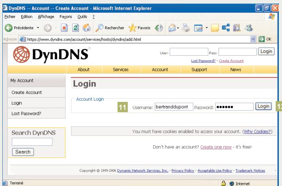Open the Services navigation tab
Image resolution: width=282 pixels, height=186 pixels.
point(121,70)
